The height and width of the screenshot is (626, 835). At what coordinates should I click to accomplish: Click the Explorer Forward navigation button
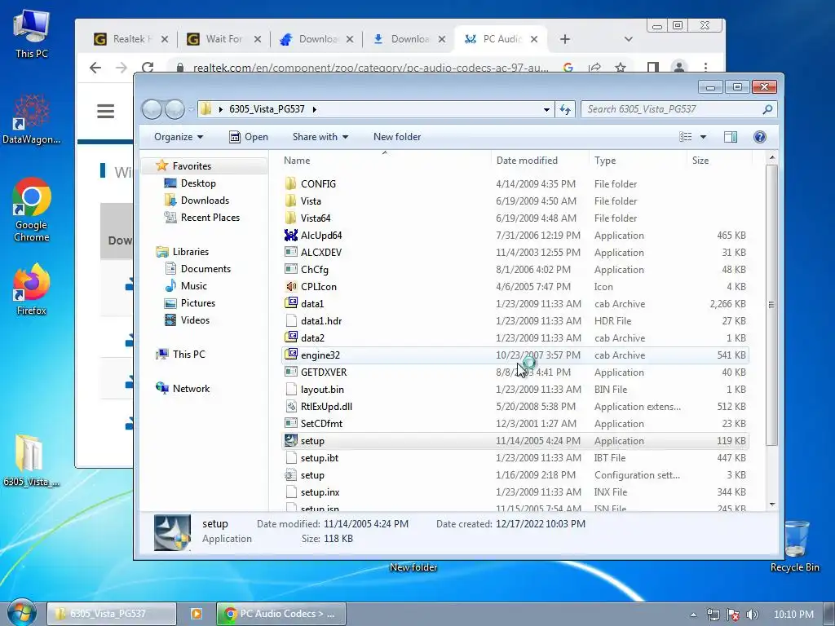[175, 109]
